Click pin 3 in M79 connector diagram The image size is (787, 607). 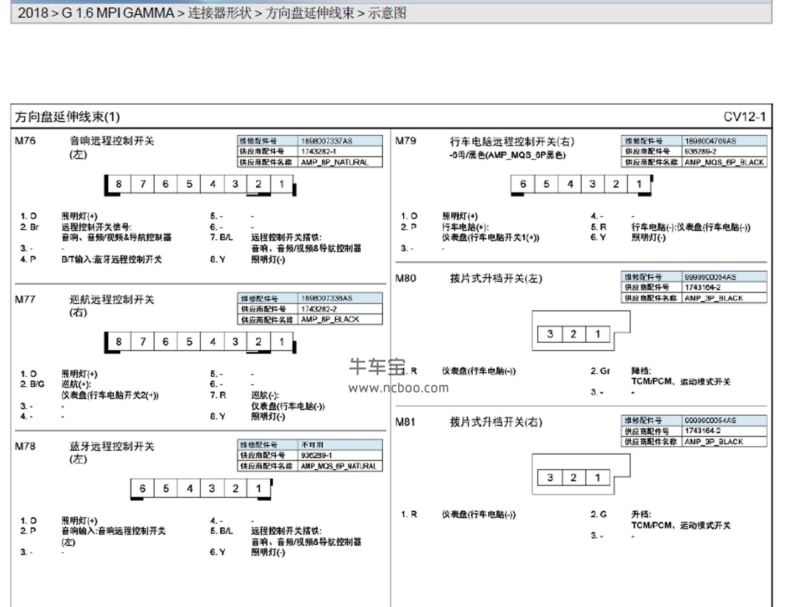592,184
